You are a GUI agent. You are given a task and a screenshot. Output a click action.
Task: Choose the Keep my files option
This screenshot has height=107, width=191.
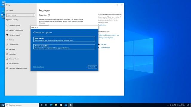[64, 39]
